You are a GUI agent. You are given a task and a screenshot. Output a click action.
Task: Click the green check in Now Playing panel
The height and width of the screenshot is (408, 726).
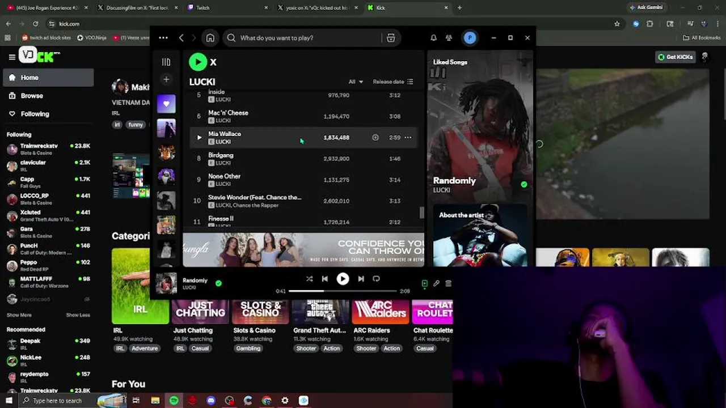click(x=524, y=184)
